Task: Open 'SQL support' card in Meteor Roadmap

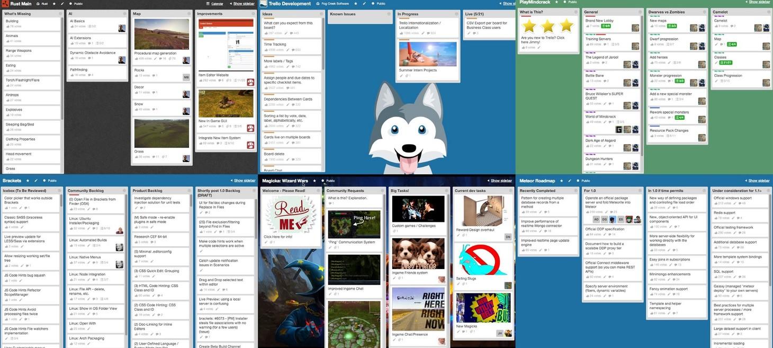Action: [x=739, y=274]
